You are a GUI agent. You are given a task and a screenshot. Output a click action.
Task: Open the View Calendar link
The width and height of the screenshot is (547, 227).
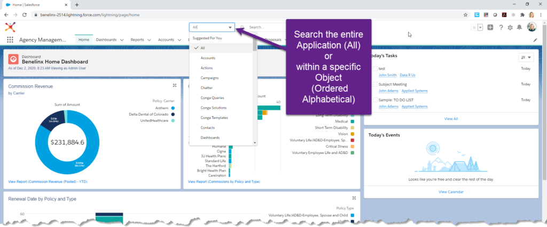click(x=451, y=192)
